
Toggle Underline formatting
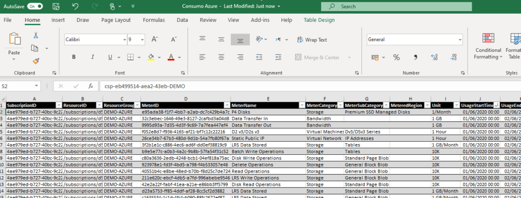point(110,57)
